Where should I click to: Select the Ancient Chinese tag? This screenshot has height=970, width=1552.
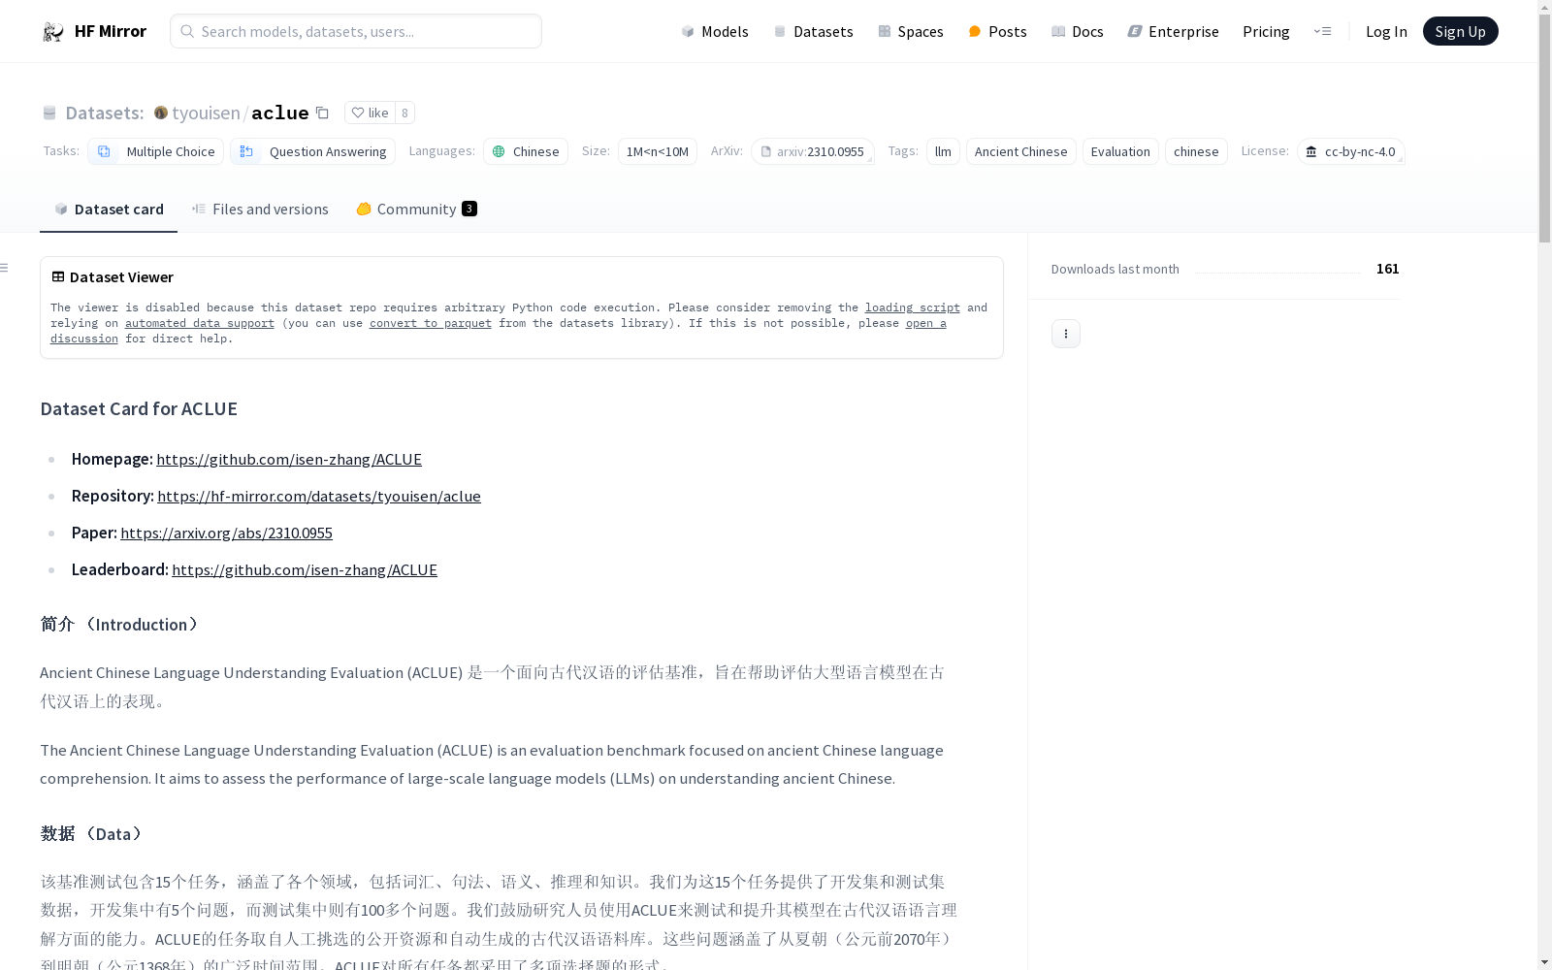pos(1020,151)
